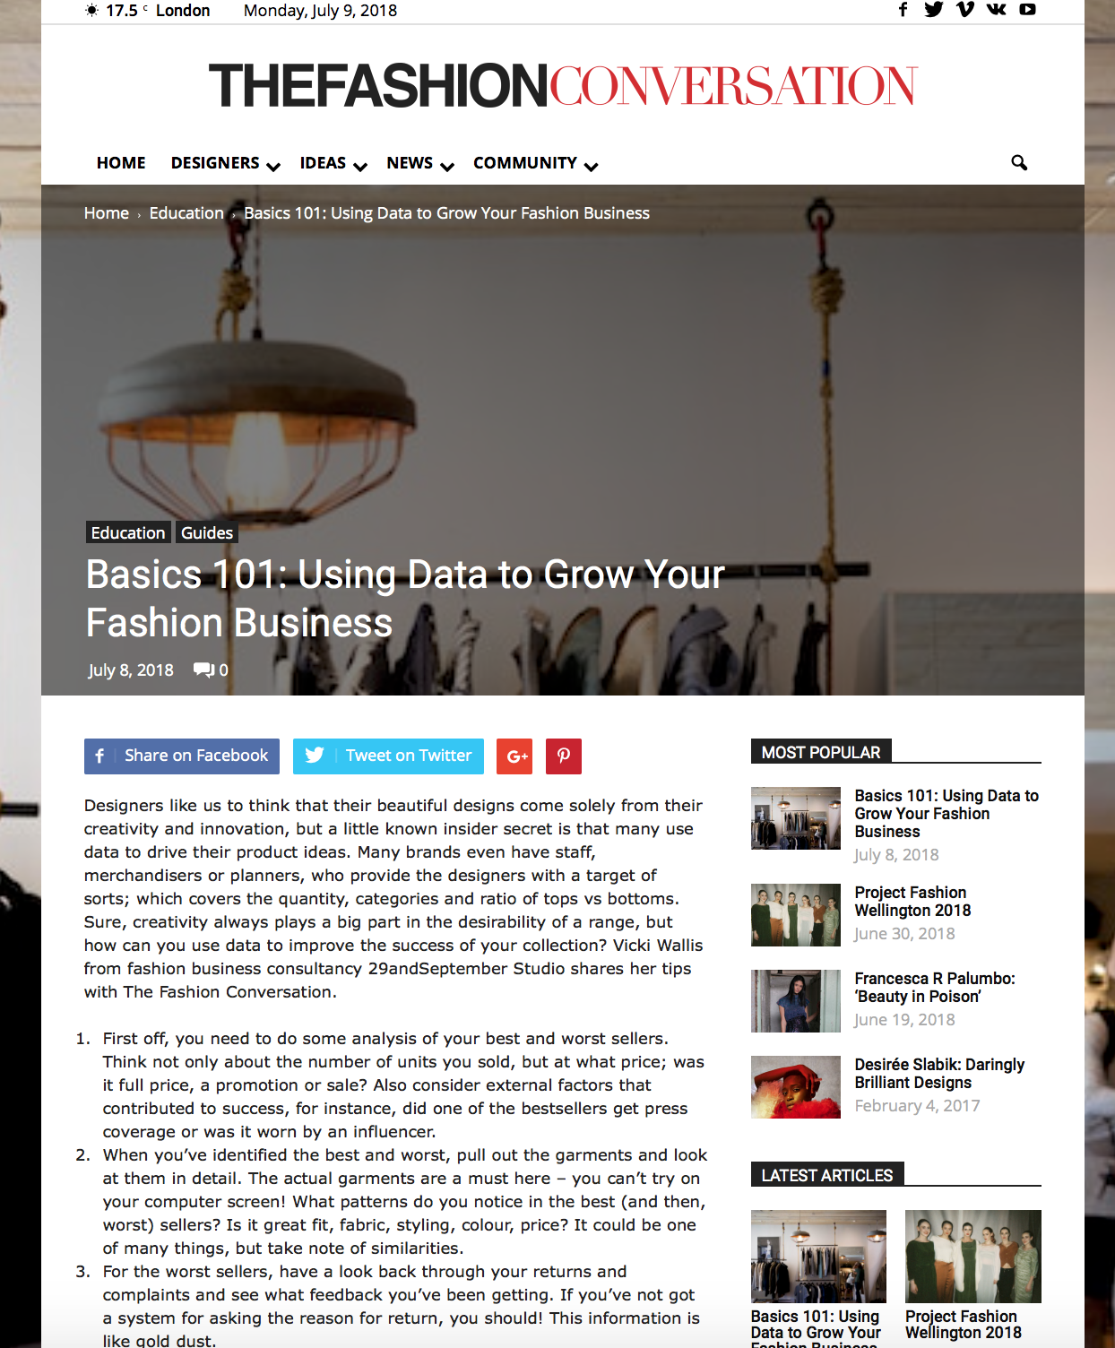
Task: Click the 17.5 temperature reading
Action: click(x=122, y=11)
